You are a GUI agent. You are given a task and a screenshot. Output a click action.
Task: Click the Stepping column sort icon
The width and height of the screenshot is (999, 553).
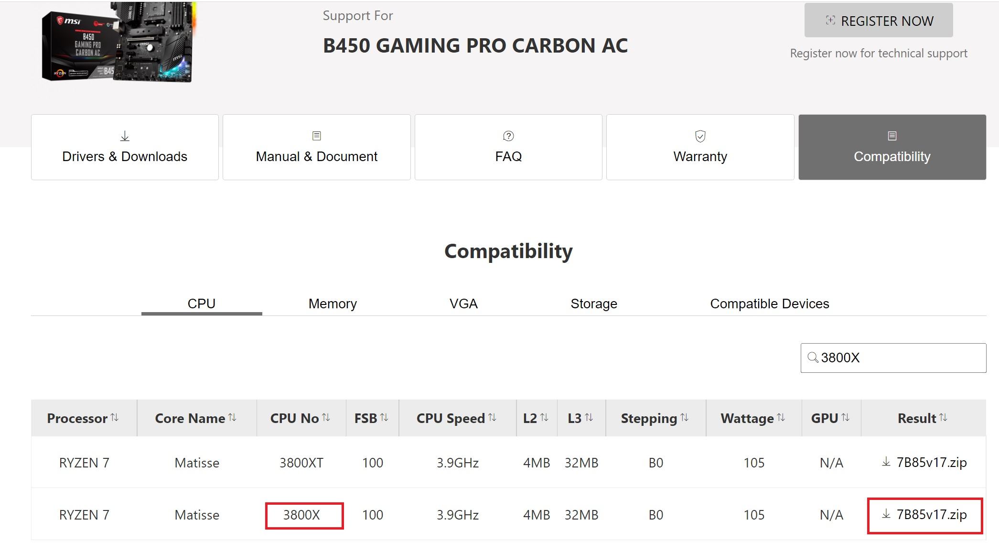(x=685, y=418)
